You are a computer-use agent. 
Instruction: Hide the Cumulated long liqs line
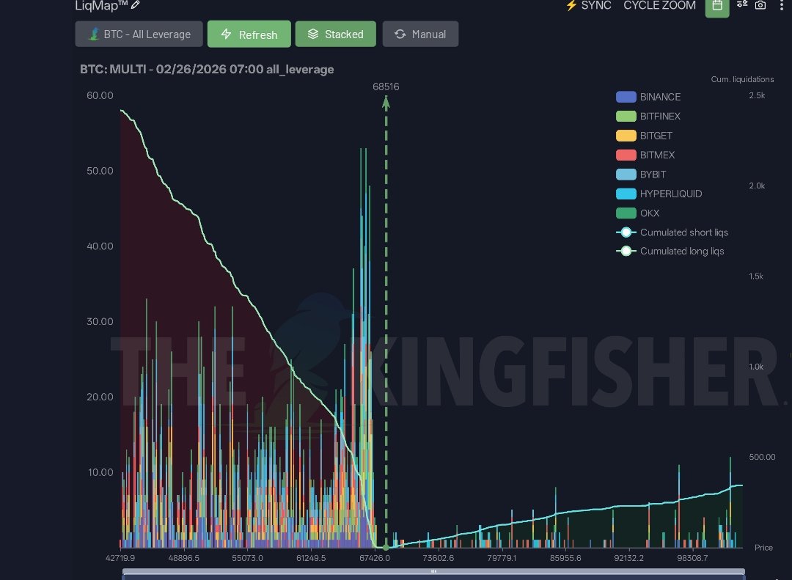[670, 251]
